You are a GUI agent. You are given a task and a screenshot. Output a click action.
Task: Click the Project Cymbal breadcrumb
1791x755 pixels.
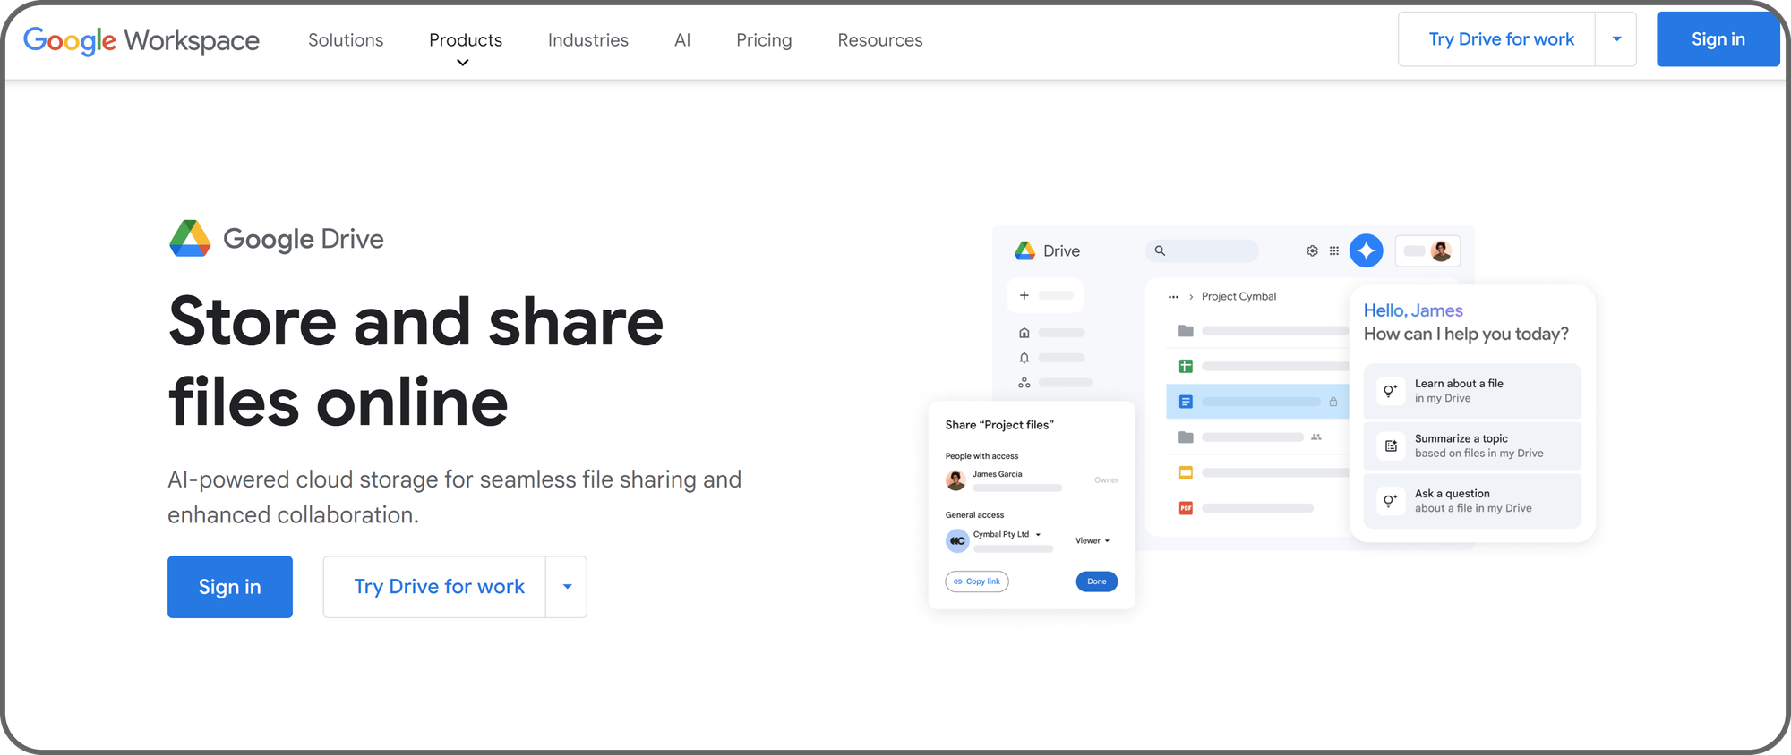click(1238, 297)
